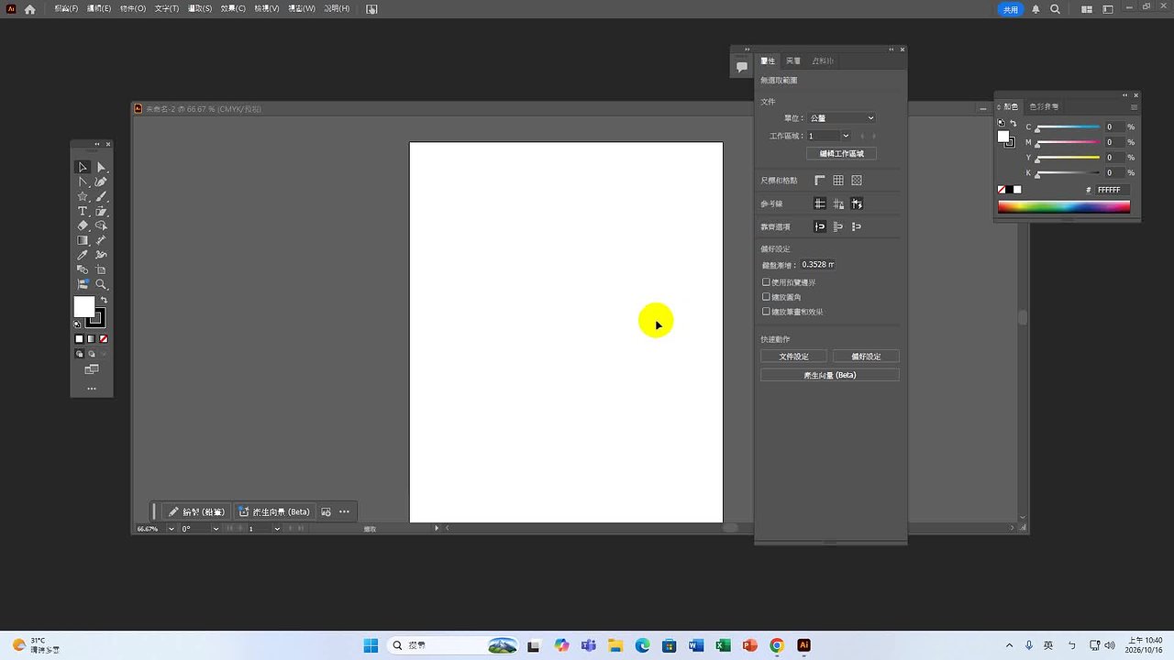
Task: Open notifications bell icon
Action: click(1036, 9)
